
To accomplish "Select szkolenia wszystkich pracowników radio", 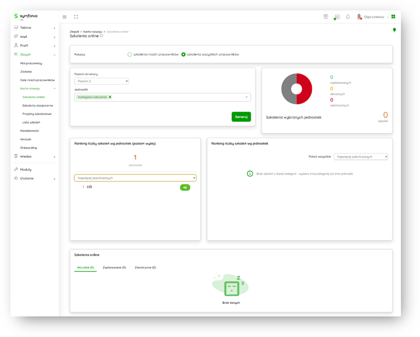I will [183, 54].
